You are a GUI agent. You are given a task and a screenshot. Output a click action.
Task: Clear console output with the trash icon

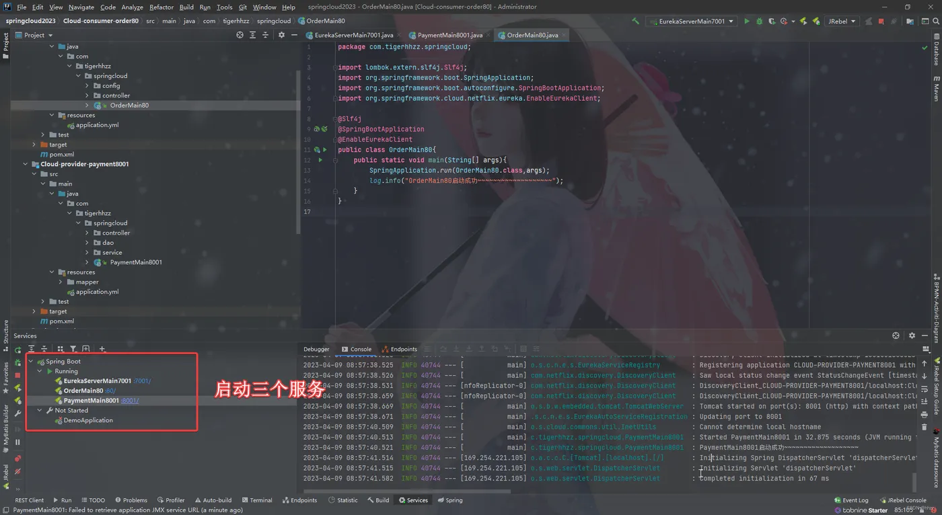coord(924,427)
